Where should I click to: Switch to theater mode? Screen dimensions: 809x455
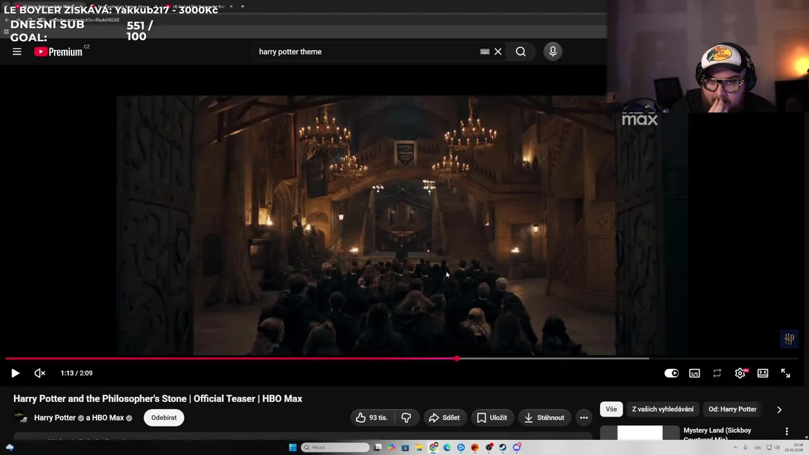763,373
